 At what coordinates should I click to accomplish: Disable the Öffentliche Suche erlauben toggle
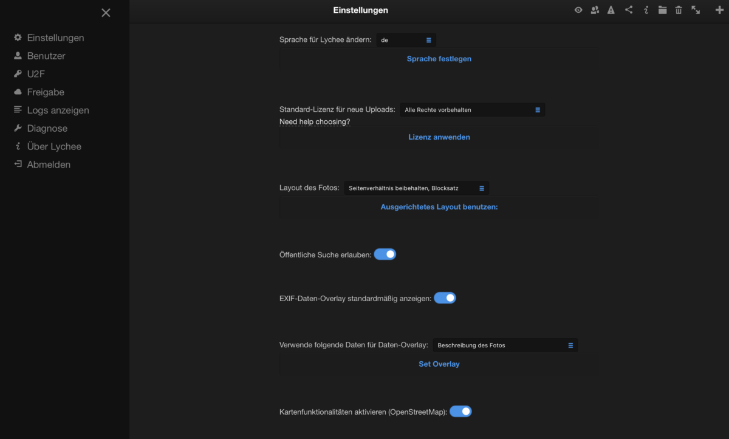tap(385, 254)
